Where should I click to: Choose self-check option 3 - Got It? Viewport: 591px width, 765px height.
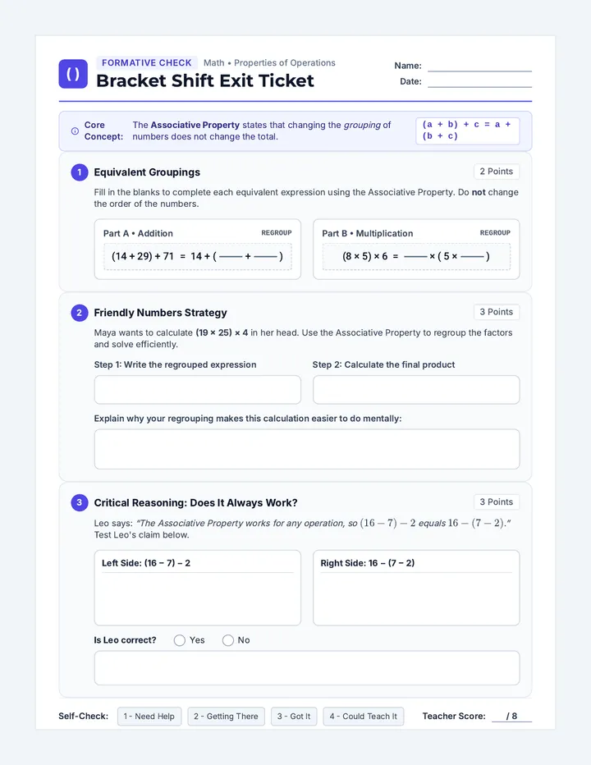coord(294,717)
